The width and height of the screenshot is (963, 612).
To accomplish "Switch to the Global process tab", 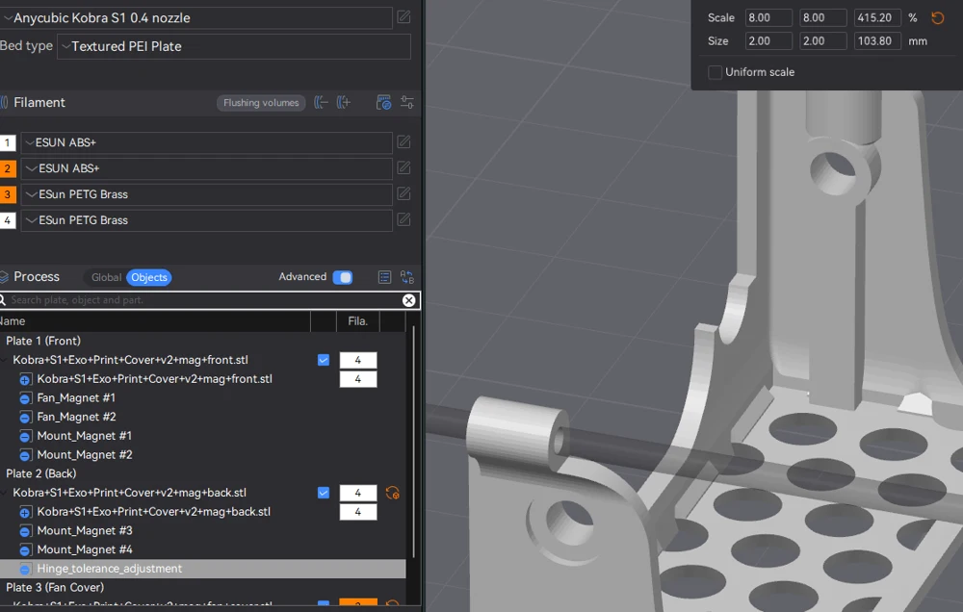I will (x=106, y=277).
